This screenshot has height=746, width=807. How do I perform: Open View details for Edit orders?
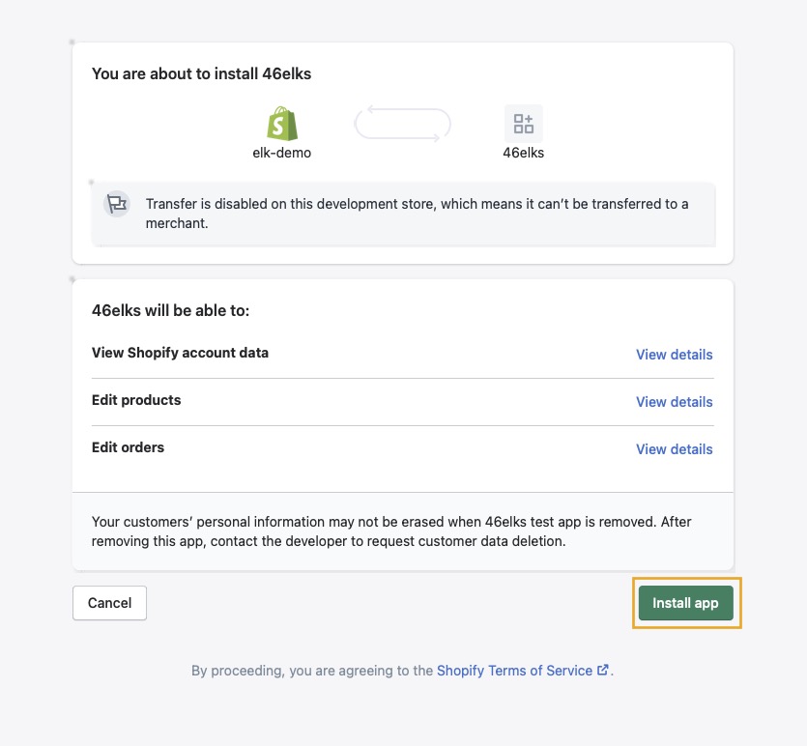[x=674, y=449]
